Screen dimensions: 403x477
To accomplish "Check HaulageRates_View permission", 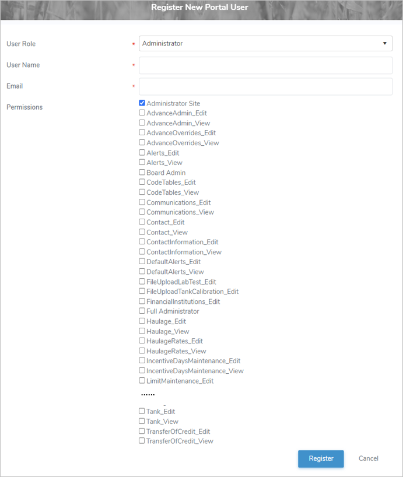I will (x=141, y=350).
